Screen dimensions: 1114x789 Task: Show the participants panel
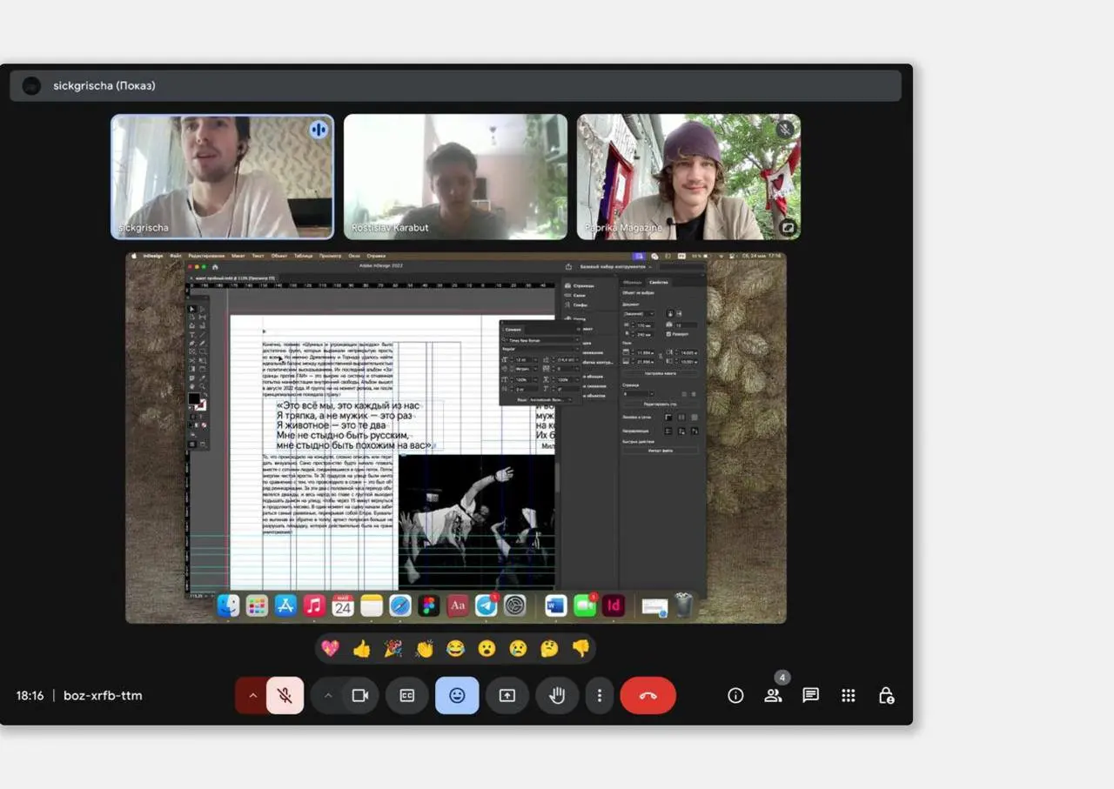[x=773, y=695]
